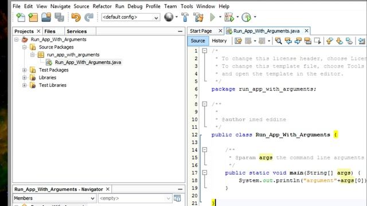Toggle the Rectangular Selection icon

[318, 41]
